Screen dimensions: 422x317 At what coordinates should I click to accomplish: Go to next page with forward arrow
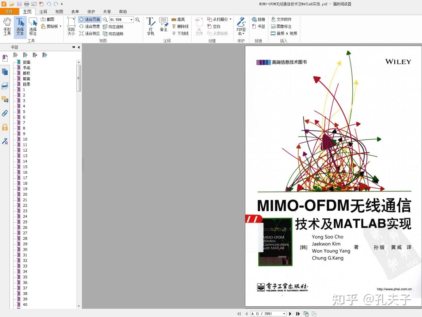click(290, 313)
